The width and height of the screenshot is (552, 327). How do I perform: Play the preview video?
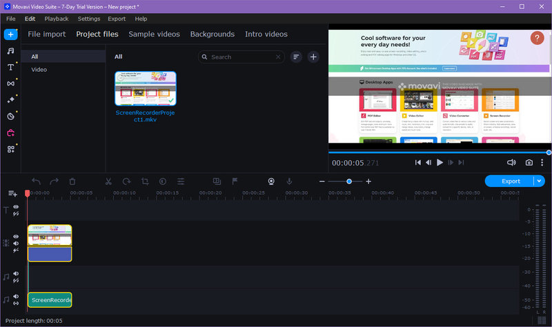tap(440, 163)
